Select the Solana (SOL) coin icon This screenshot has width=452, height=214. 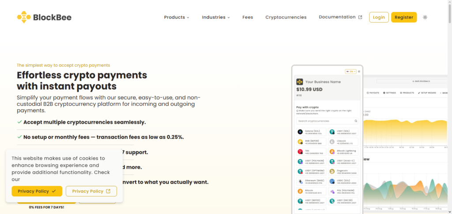click(300, 132)
